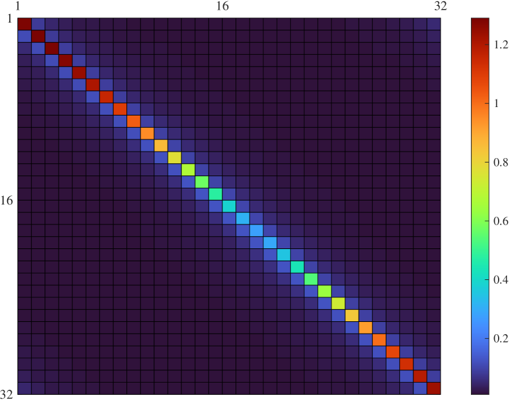Click the colorbar tick label "1.2"
This screenshot has height=400, width=509.
pos(501,45)
